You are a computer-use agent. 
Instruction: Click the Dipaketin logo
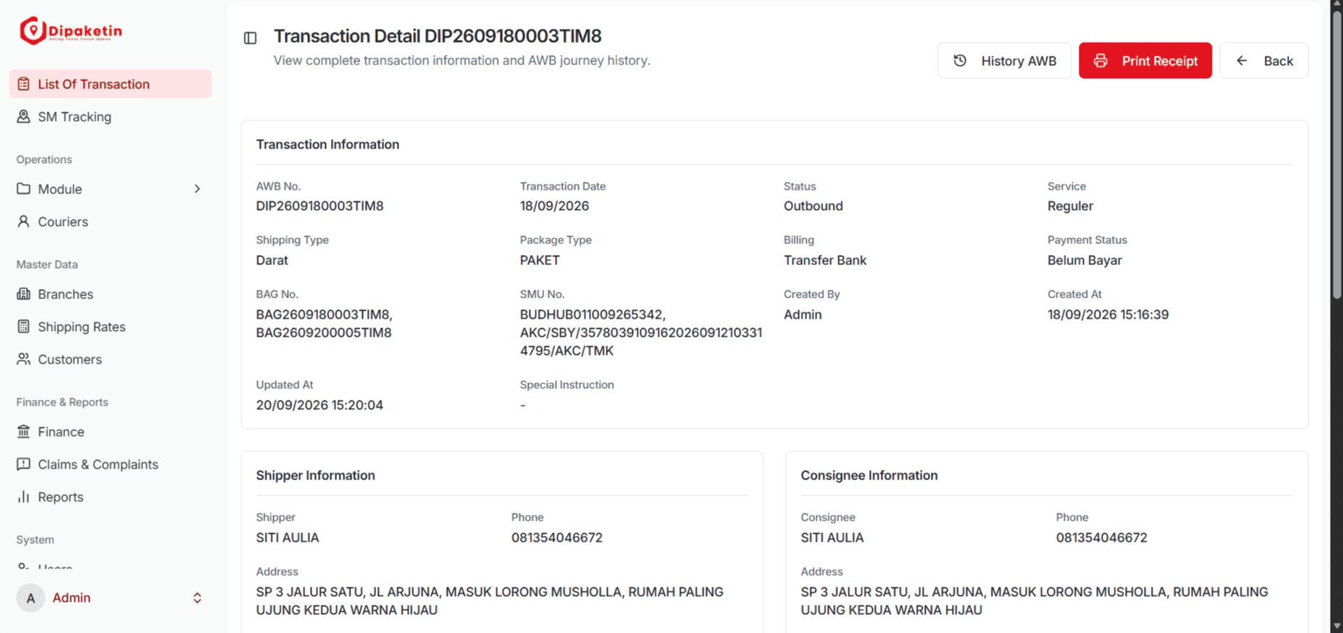click(x=71, y=31)
